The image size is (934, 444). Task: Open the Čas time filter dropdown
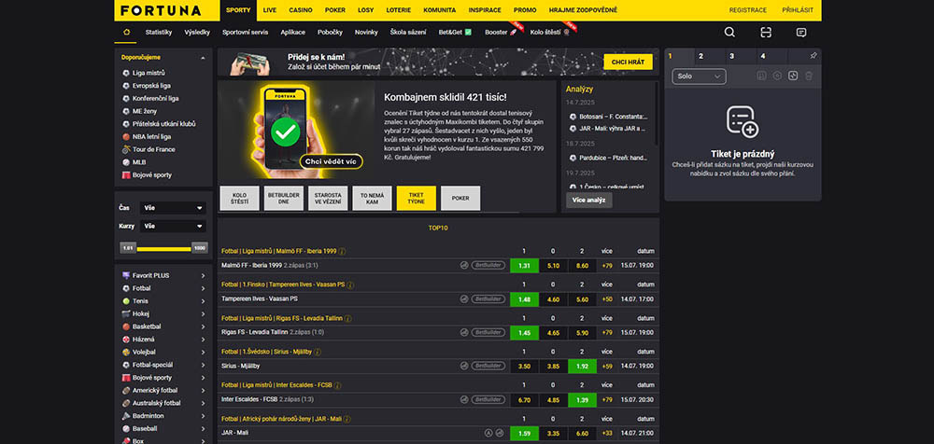tap(173, 208)
